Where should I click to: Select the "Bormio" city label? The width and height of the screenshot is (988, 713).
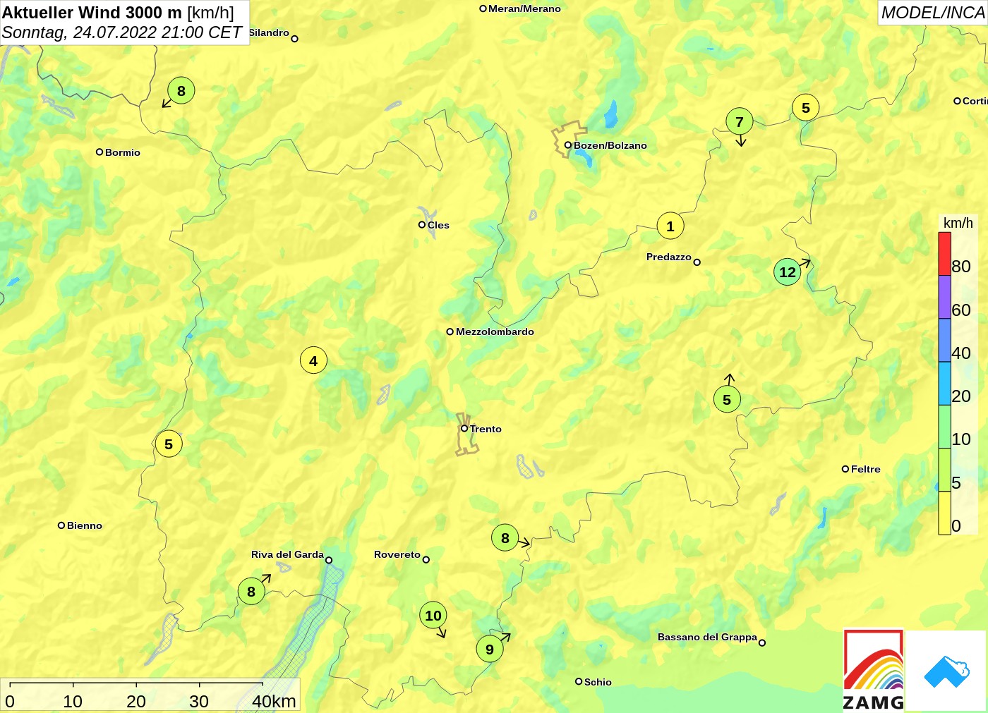point(123,152)
